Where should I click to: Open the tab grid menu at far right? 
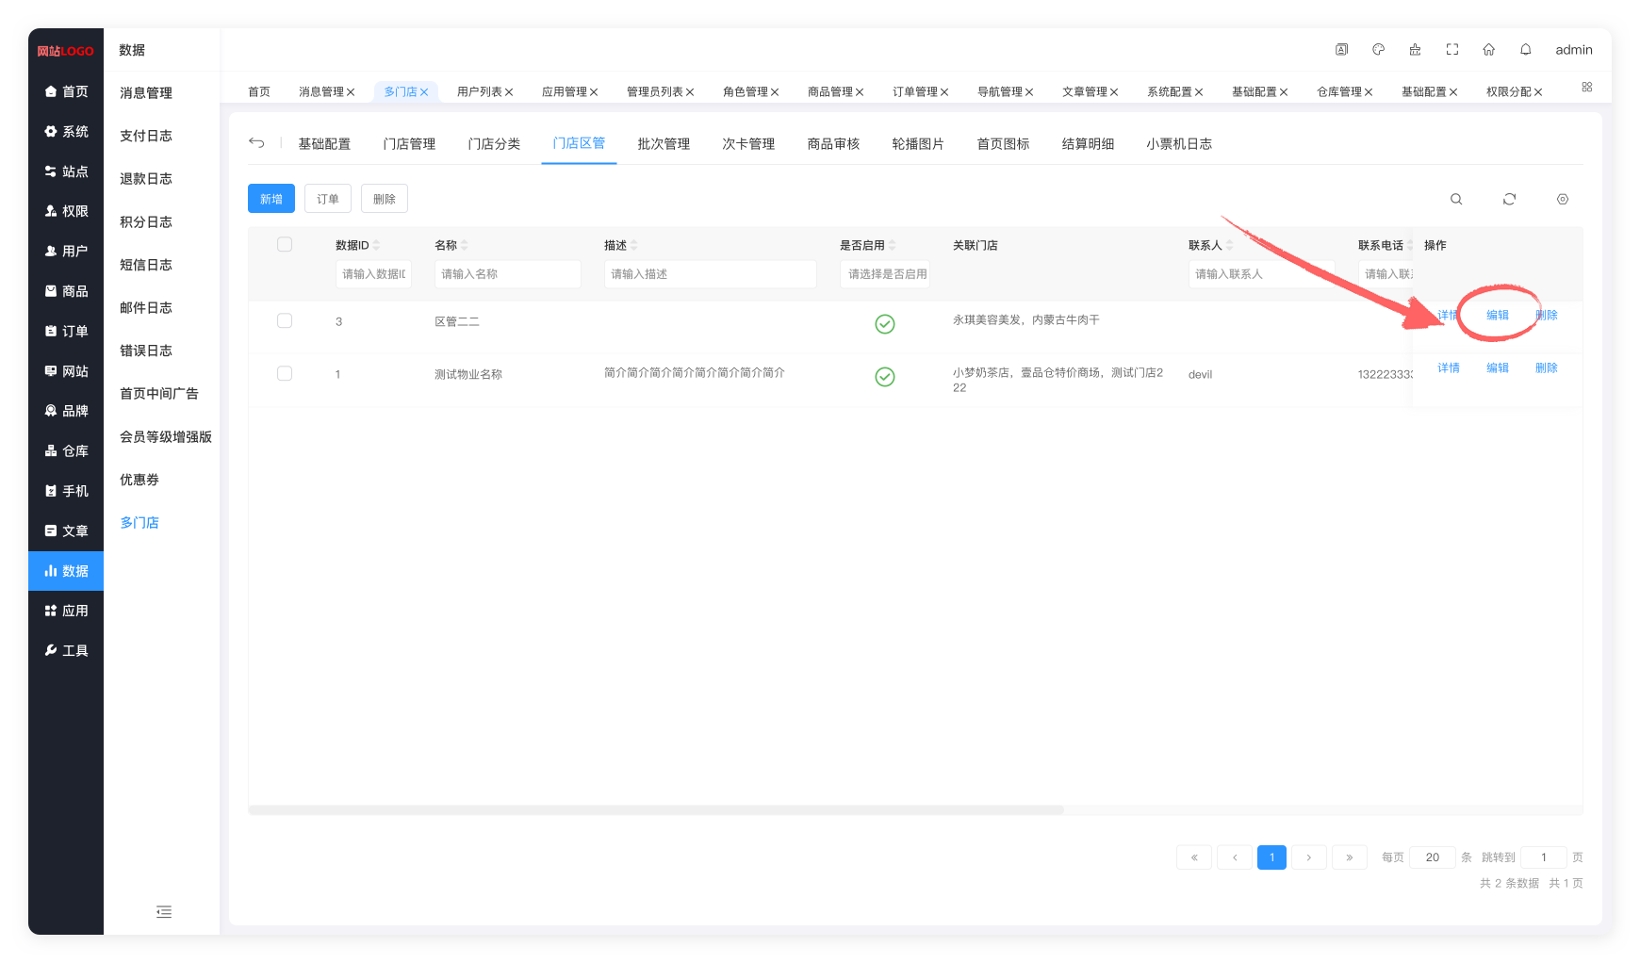pos(1586,87)
